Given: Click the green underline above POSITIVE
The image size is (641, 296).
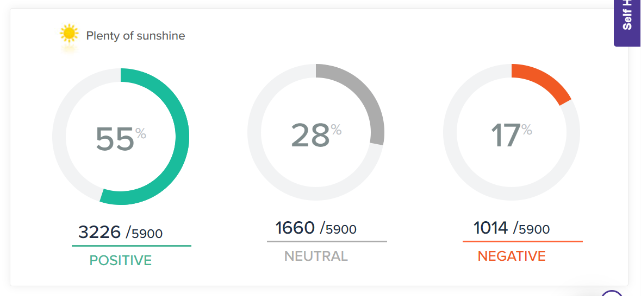Looking at the screenshot, I should coord(132,246).
